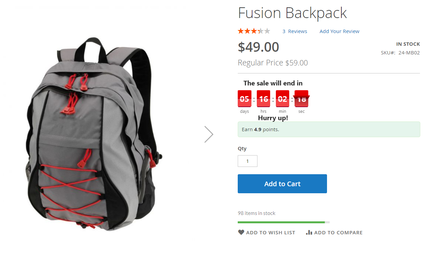Click the days countdown tile
The height and width of the screenshot is (260, 434).
tap(244, 99)
